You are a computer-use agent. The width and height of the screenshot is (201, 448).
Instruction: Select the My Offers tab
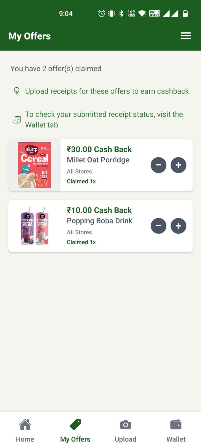click(75, 431)
